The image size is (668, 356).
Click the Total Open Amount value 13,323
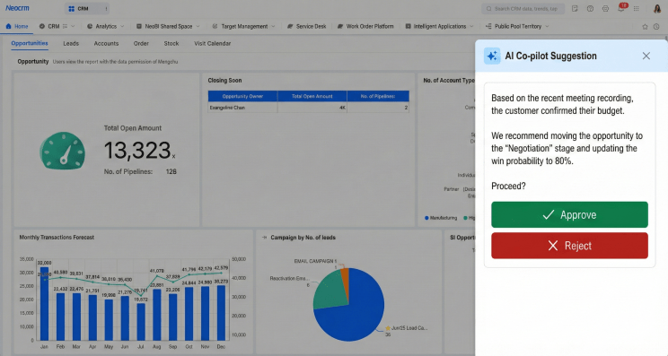[x=137, y=150]
